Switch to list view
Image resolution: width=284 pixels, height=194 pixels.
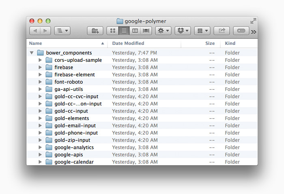point(124,31)
